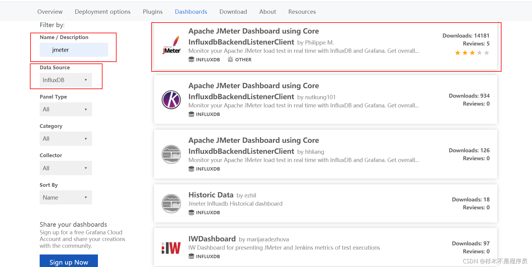Select the Dashboards tab

pyautogui.click(x=191, y=12)
